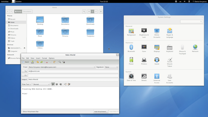Click the Cut scissors icon

click(x=47, y=62)
